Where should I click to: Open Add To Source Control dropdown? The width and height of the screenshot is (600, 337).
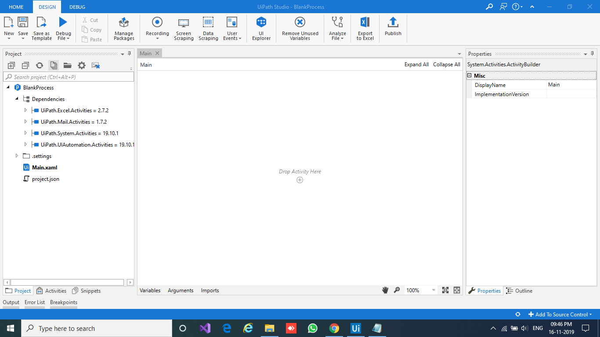(560, 314)
